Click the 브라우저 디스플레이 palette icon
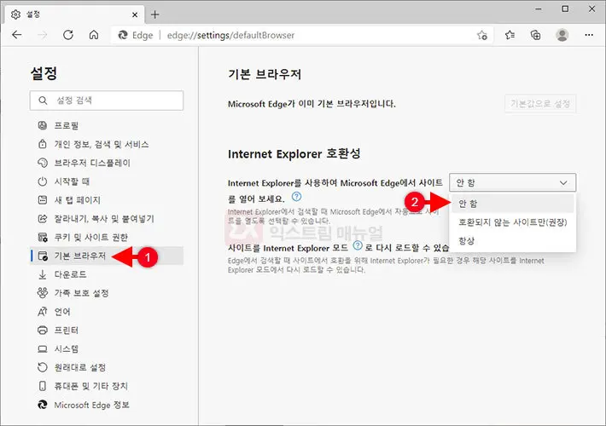This screenshot has width=606, height=426. (43, 163)
